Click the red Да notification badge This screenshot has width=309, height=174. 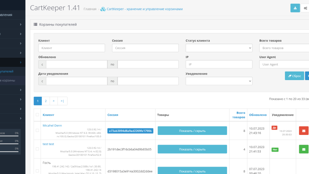coord(274,128)
